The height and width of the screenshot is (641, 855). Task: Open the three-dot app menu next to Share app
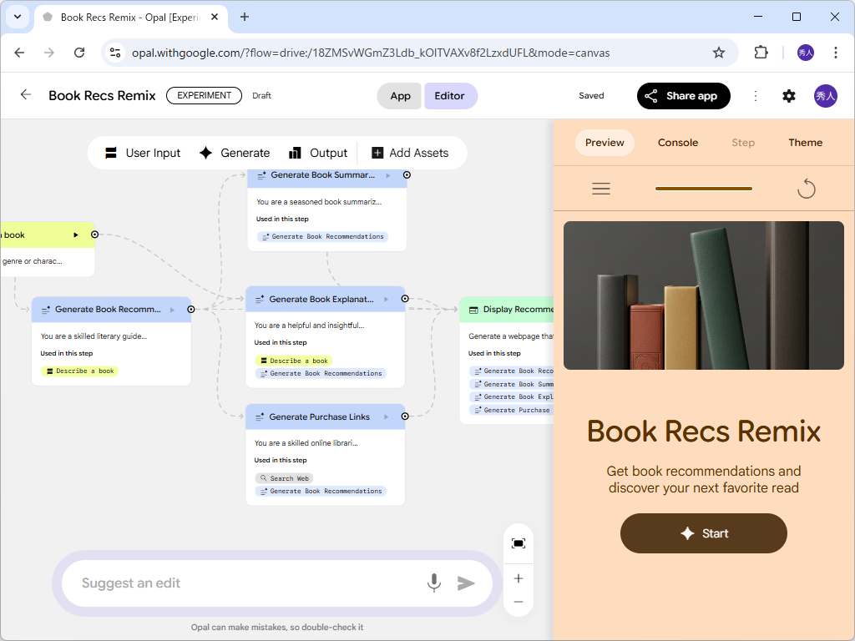point(755,96)
